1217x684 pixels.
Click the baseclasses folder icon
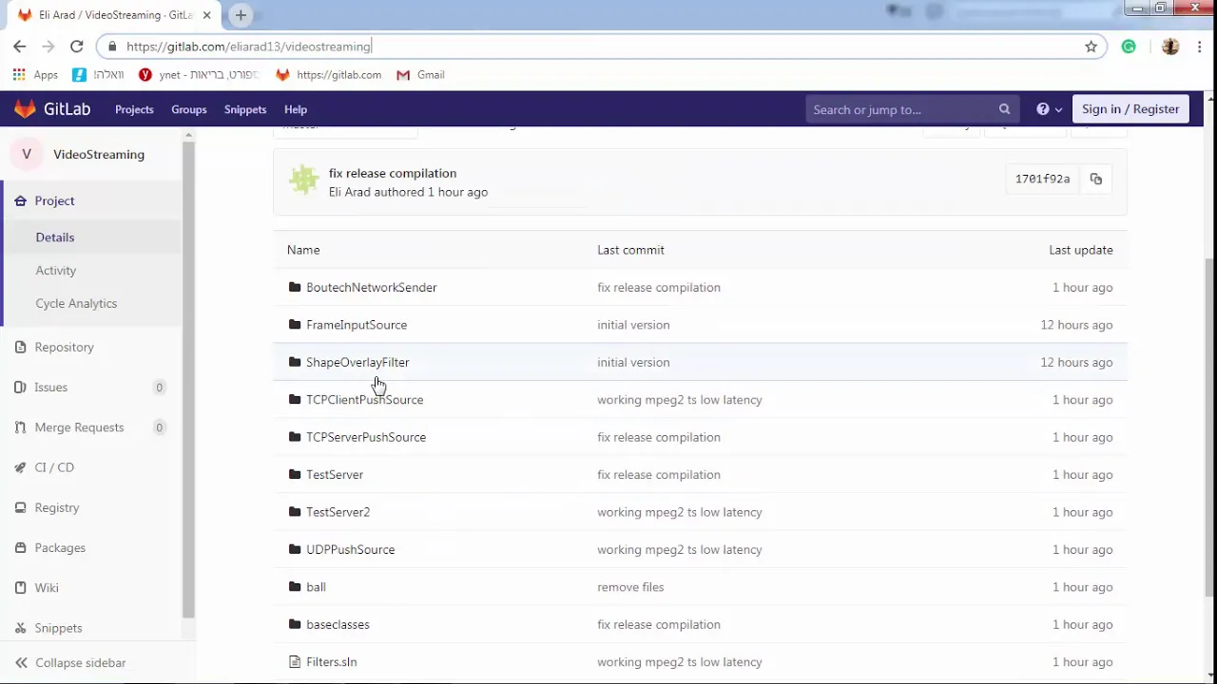[295, 624]
